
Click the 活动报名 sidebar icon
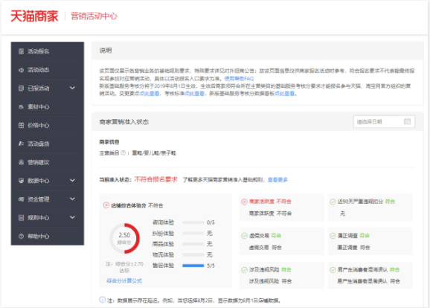tap(21, 51)
